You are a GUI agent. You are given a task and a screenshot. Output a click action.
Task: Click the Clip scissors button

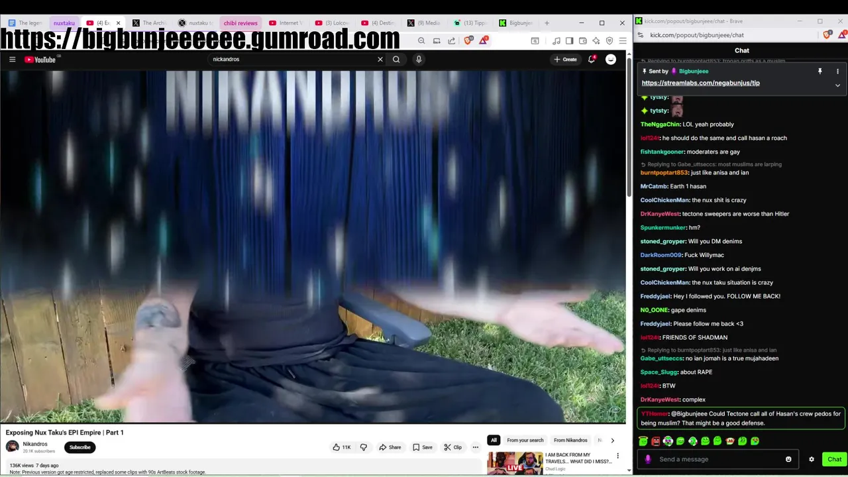click(453, 447)
